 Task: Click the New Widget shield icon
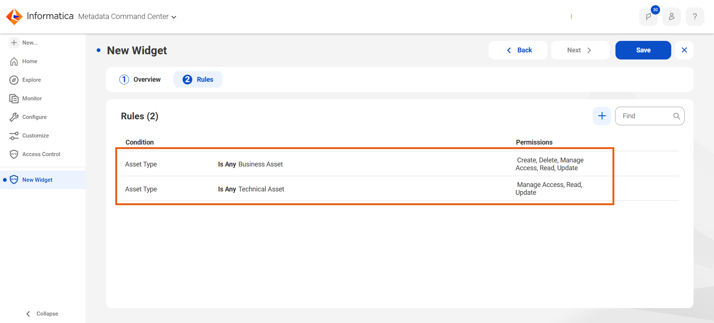[14, 180]
